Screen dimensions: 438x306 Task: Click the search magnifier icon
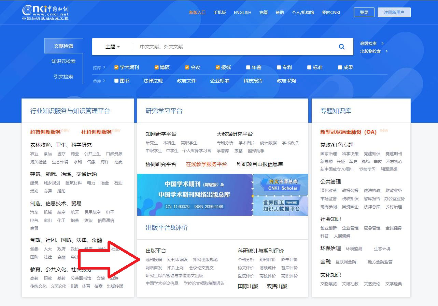pyautogui.click(x=341, y=47)
